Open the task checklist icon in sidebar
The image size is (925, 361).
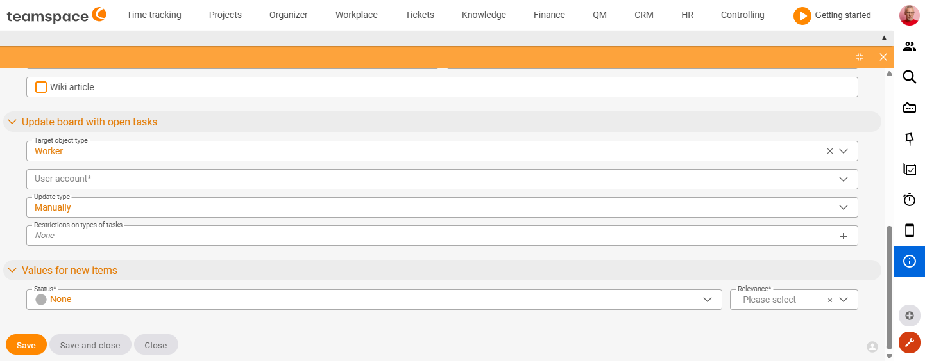(x=909, y=169)
